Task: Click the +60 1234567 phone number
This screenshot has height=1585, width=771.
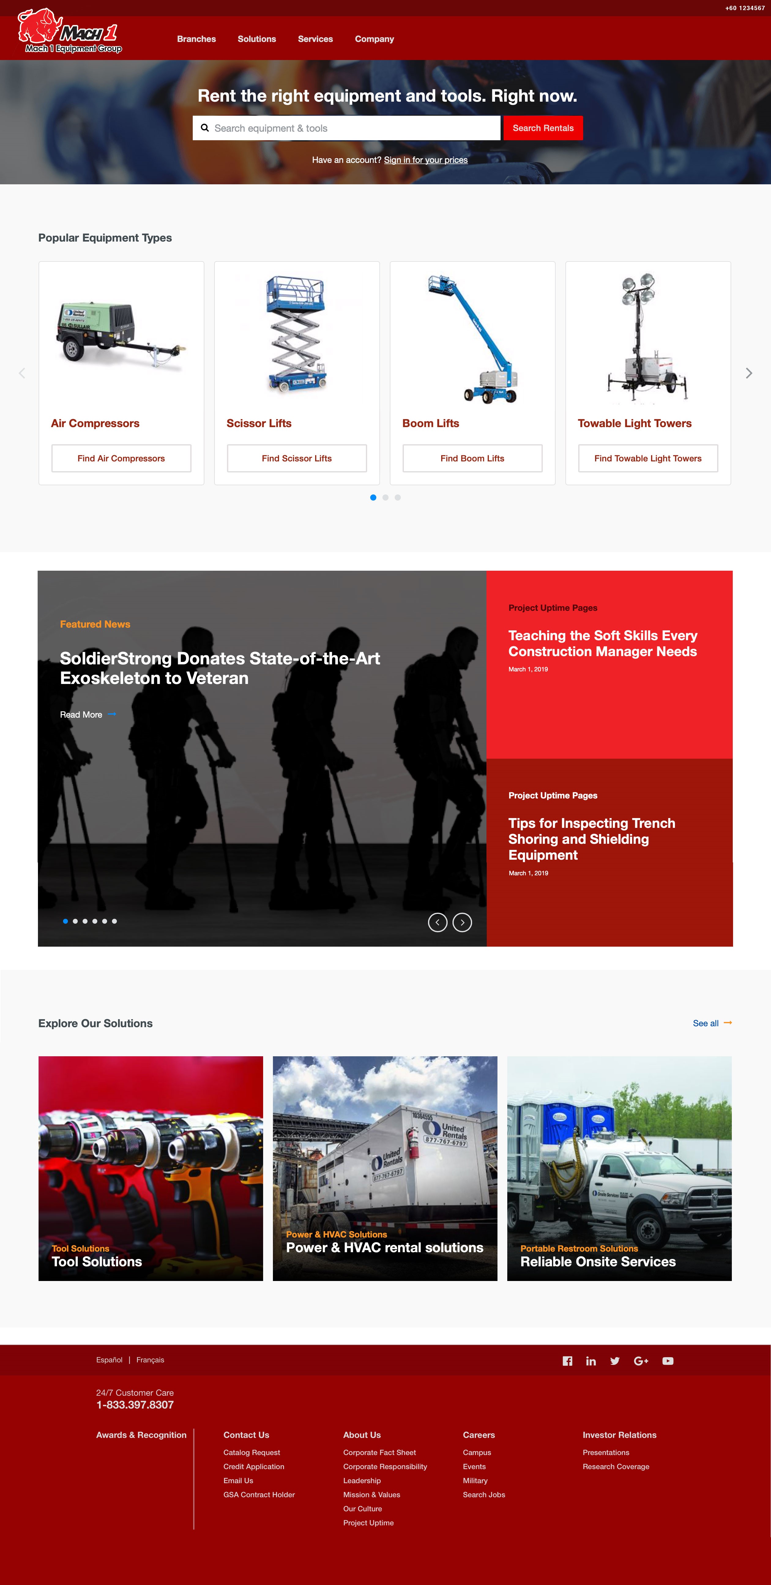Action: point(745,8)
